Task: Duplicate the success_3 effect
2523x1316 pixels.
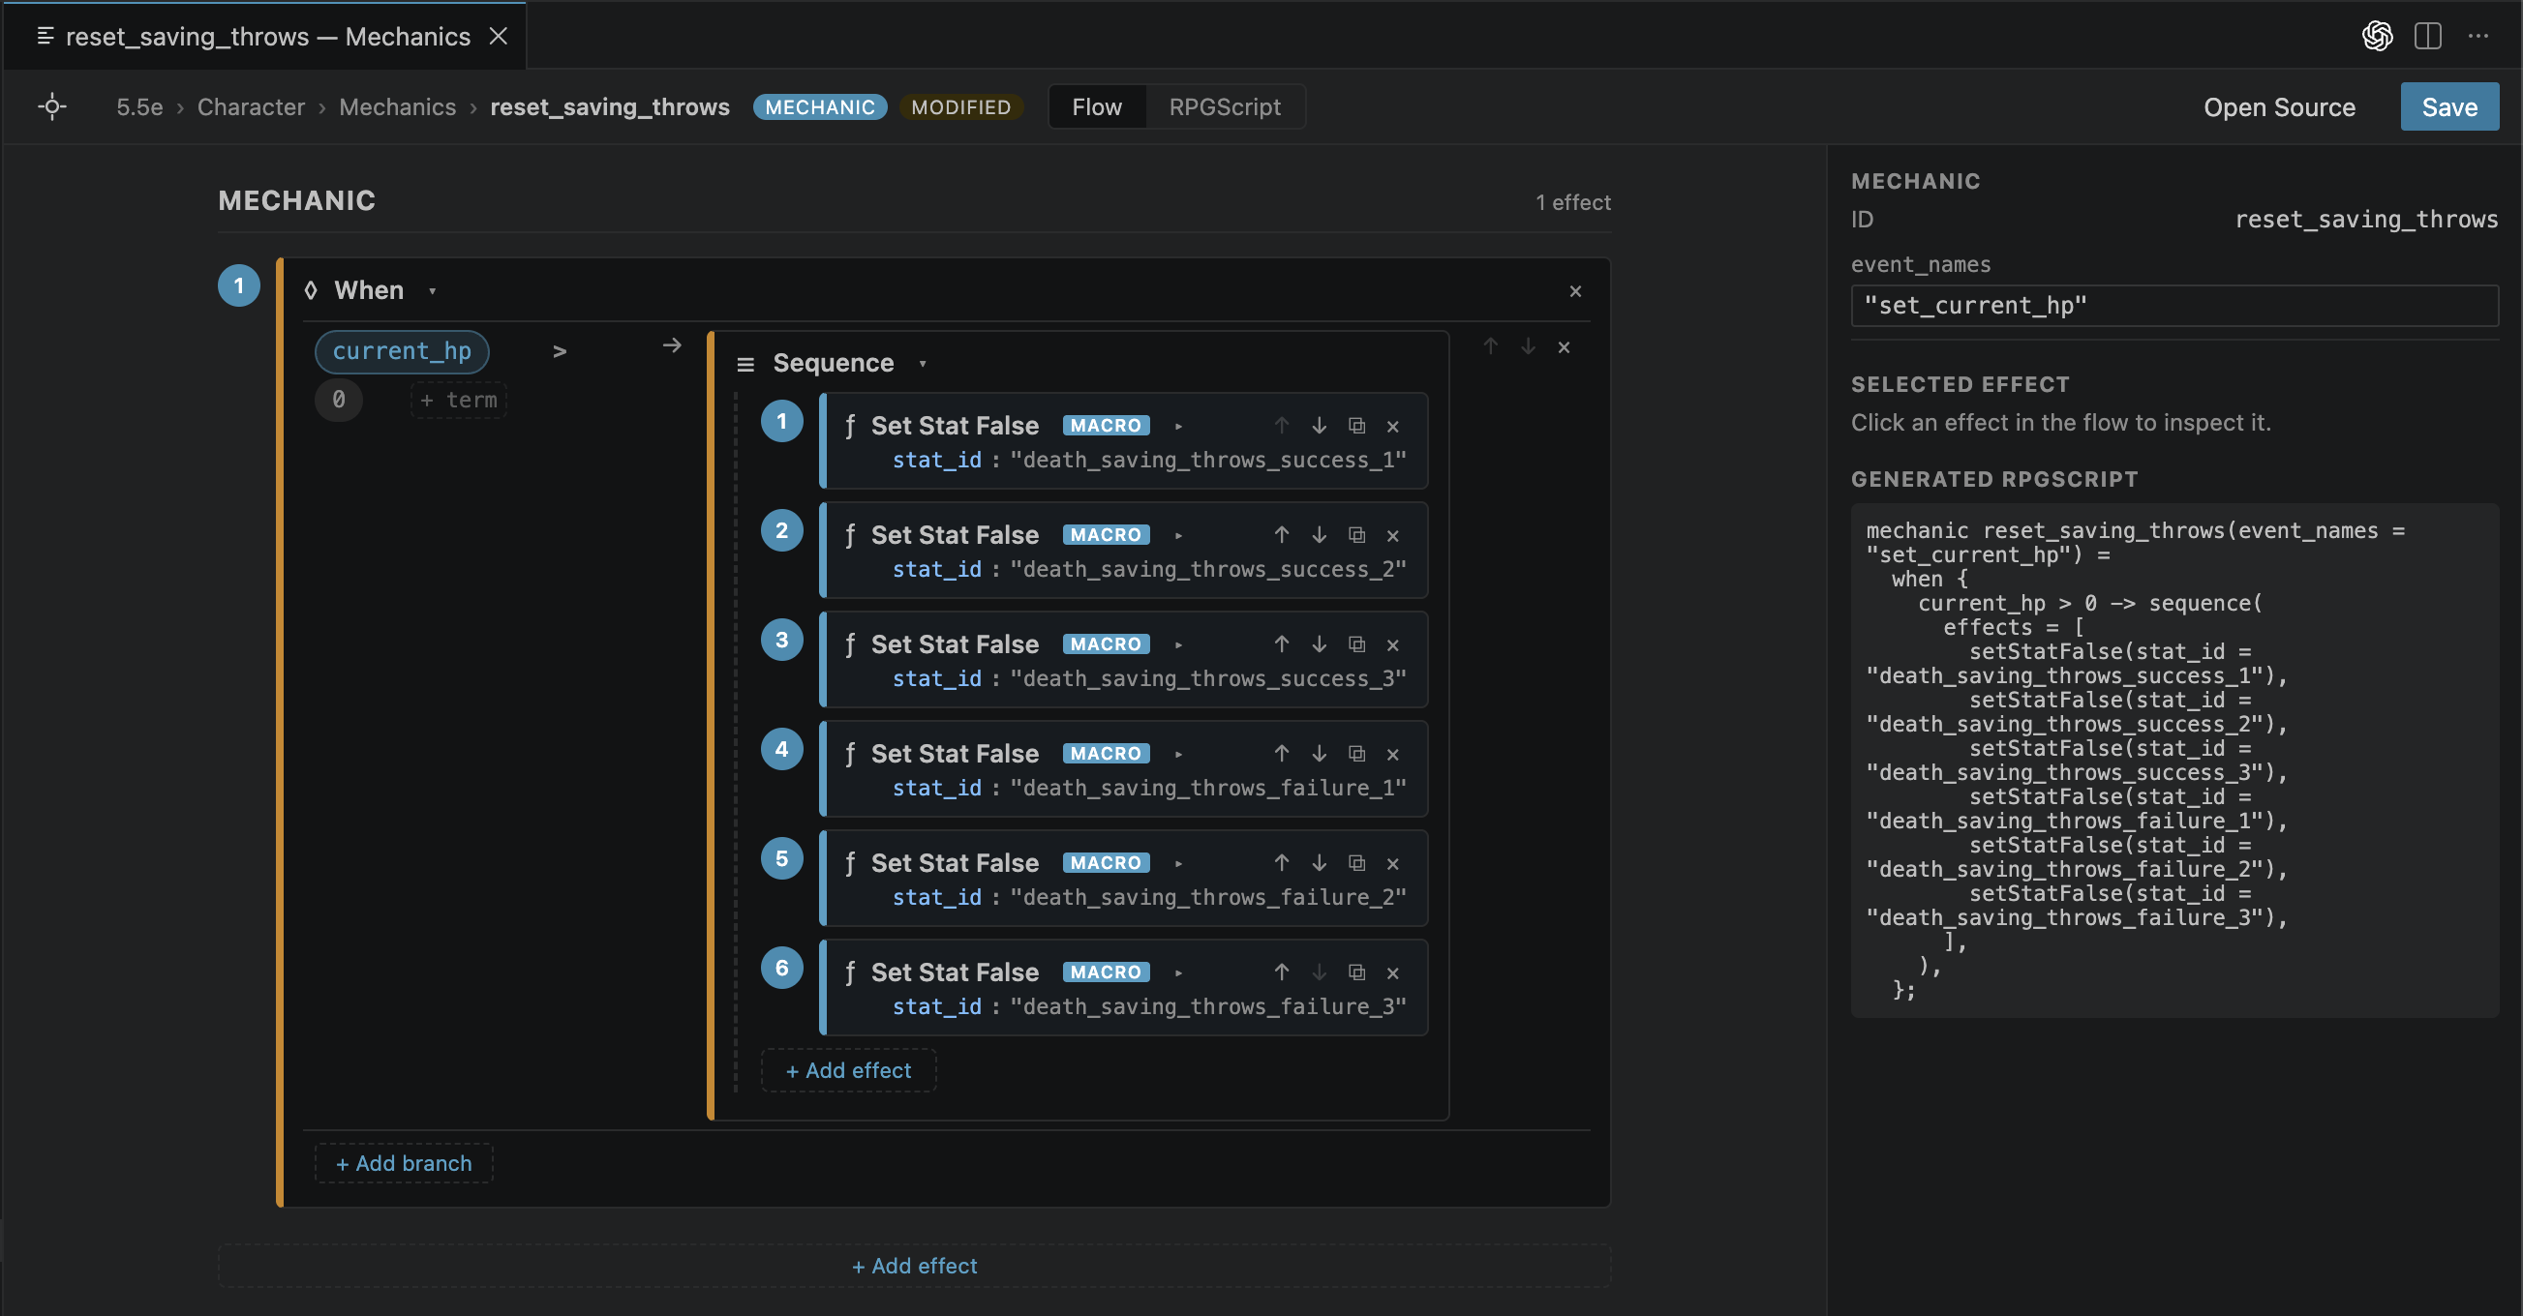Action: (x=1356, y=644)
